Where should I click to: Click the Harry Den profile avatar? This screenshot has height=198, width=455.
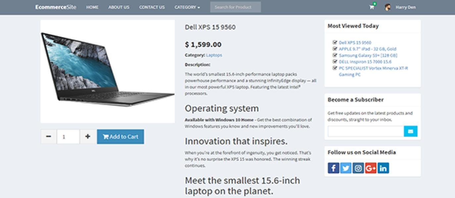pyautogui.click(x=387, y=7)
